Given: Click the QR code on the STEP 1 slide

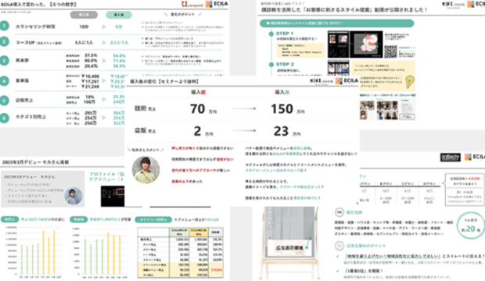Looking at the screenshot, I should coord(390,52).
